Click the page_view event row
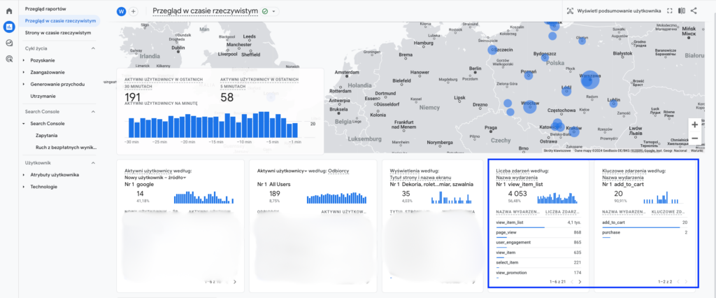716x298 pixels. pos(538,233)
